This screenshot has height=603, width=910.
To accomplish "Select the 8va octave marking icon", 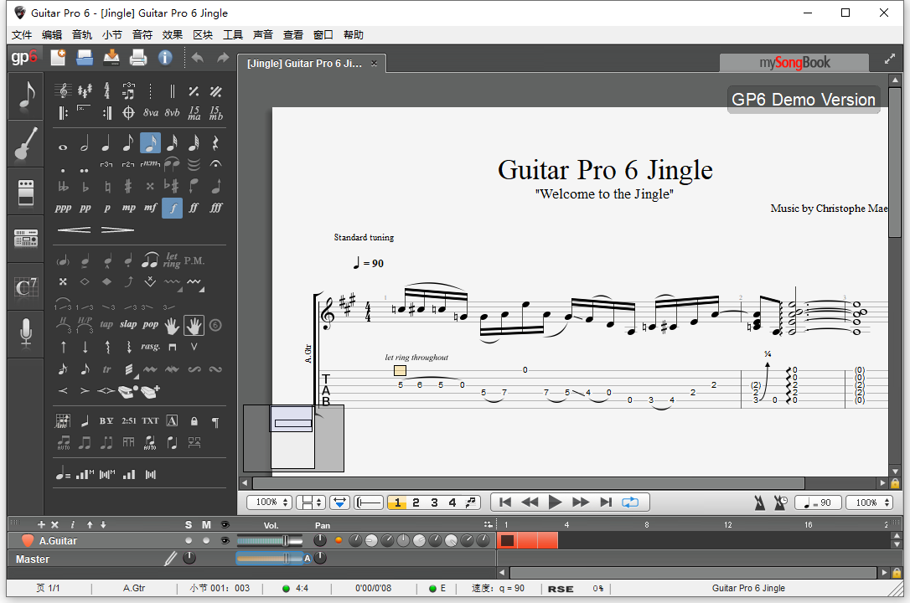I will click(x=151, y=112).
